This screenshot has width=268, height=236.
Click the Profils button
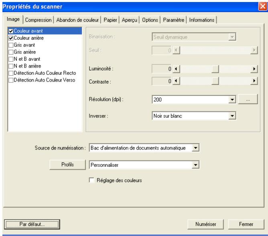tap(67, 164)
